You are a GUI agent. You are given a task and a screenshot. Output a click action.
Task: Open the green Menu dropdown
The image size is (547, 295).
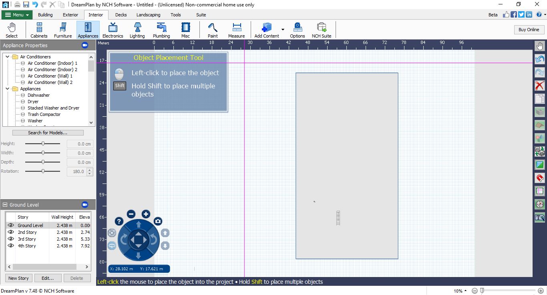tap(17, 15)
